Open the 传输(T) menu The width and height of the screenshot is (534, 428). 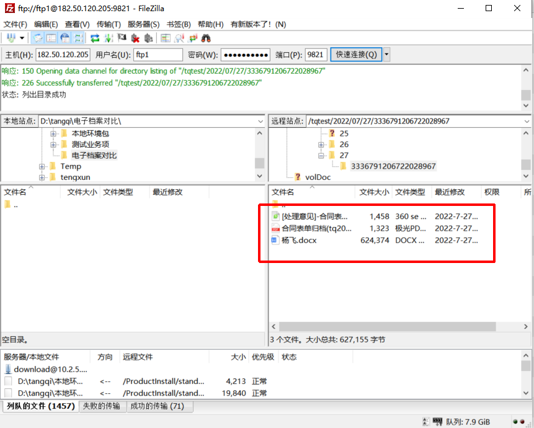pyautogui.click(x=109, y=25)
